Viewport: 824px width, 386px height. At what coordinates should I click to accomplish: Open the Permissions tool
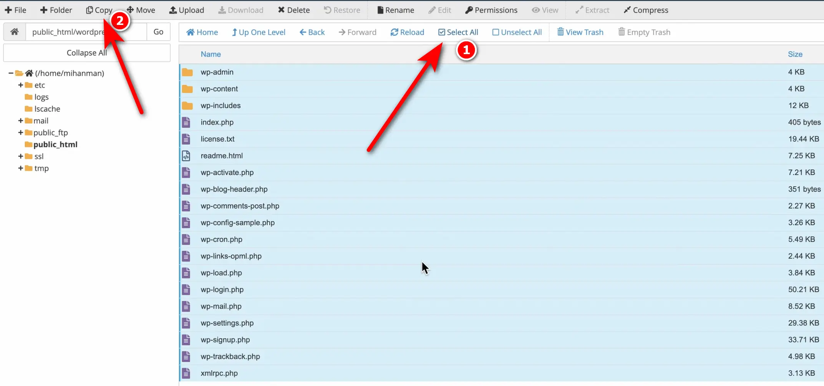click(x=491, y=10)
